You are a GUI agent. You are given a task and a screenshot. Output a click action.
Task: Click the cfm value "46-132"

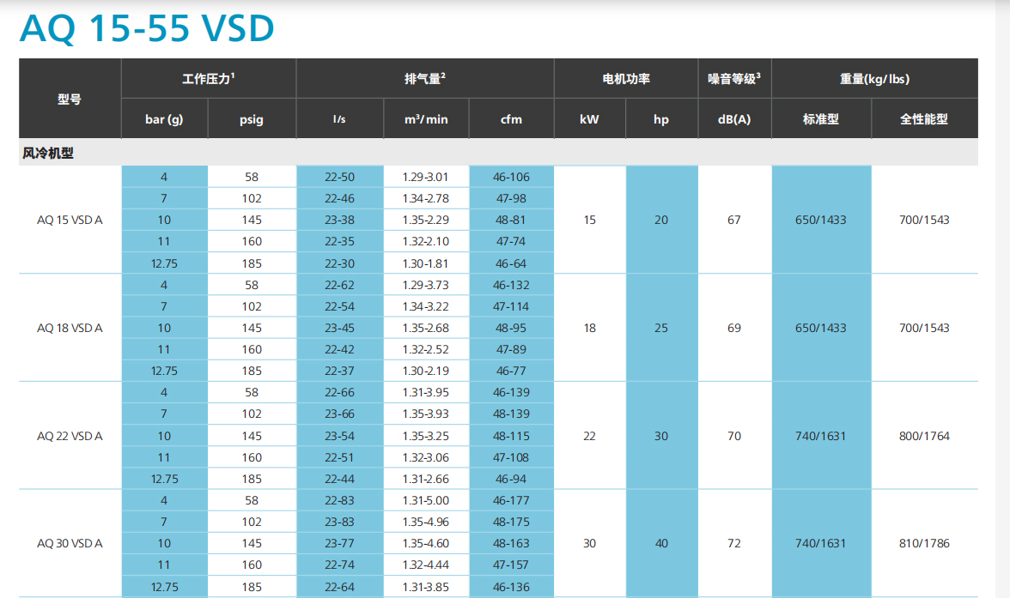[512, 285]
